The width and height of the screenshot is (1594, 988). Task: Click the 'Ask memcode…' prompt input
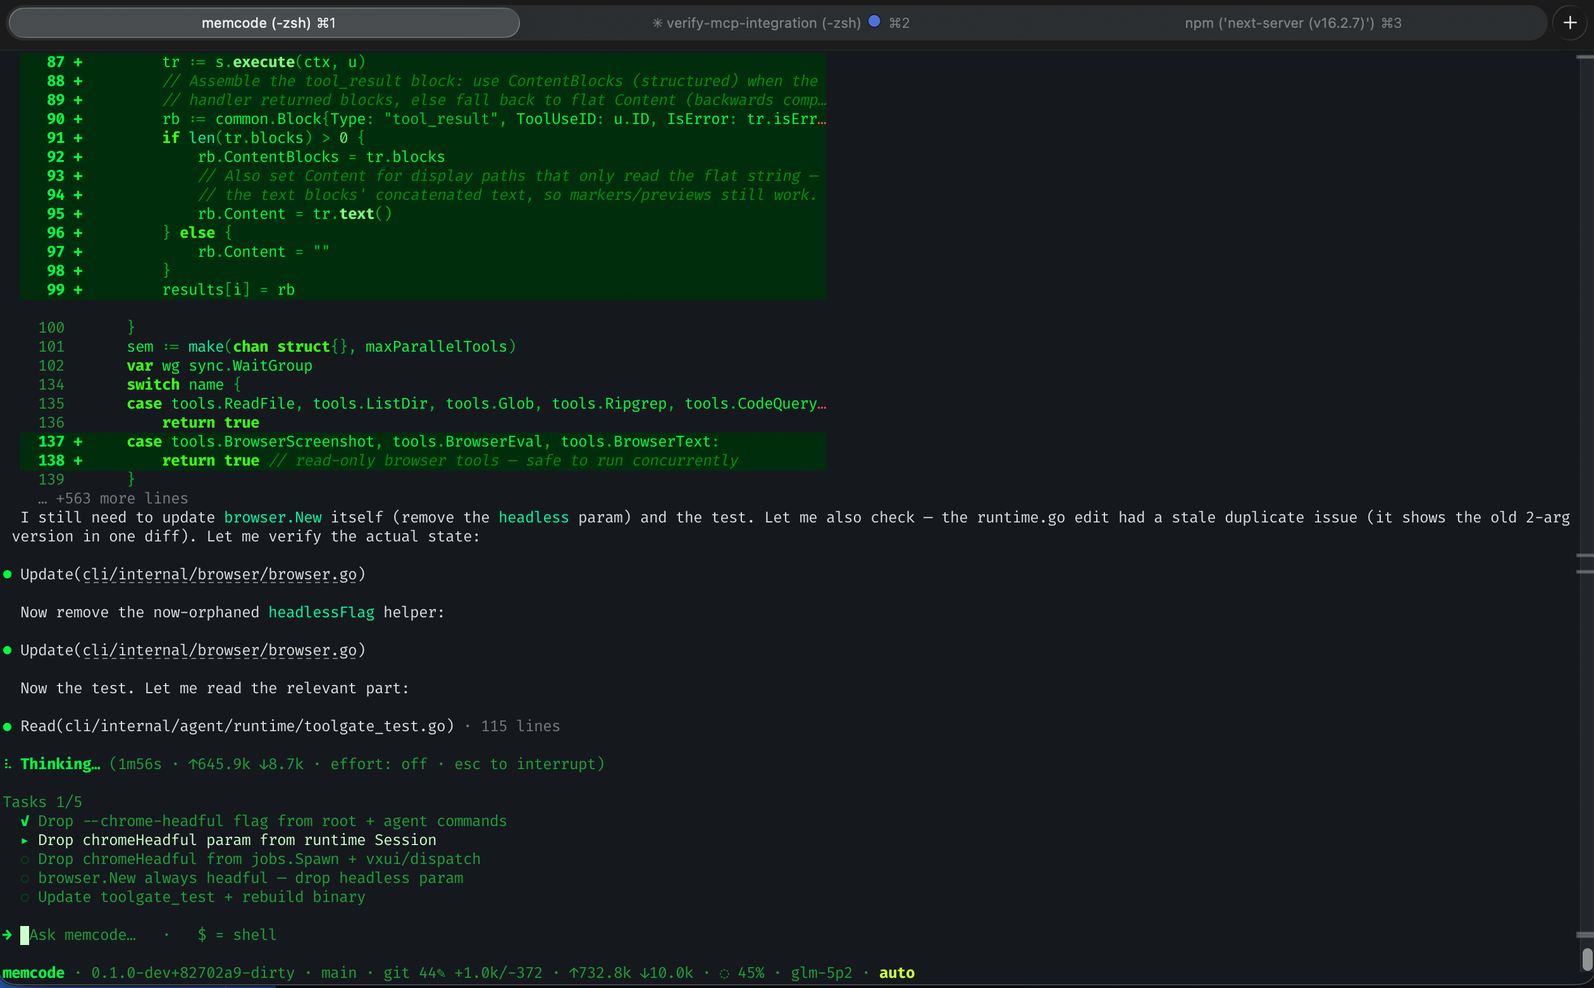click(82, 934)
